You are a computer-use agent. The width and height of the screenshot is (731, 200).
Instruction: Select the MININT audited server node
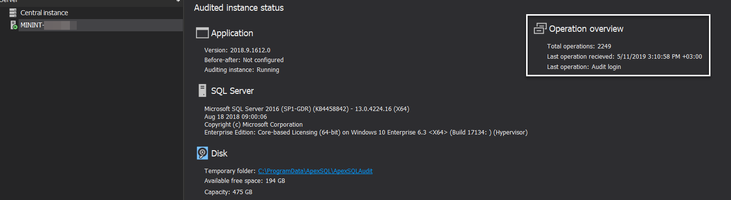(48, 25)
